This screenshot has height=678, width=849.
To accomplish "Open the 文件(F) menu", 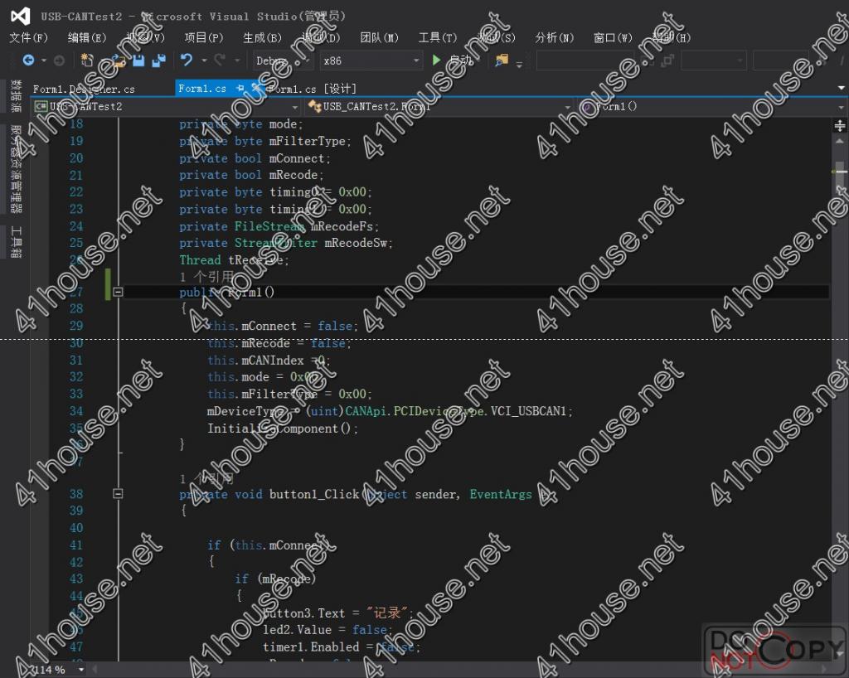I will [29, 37].
